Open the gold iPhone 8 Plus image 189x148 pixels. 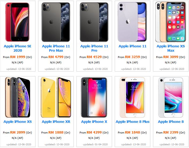pyautogui.click(x=132, y=97)
